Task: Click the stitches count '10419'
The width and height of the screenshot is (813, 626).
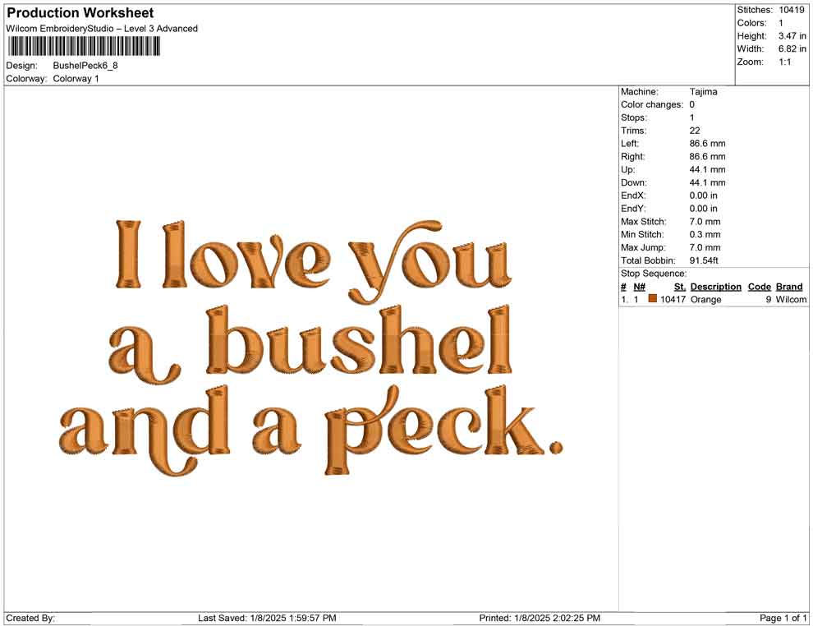Action: tap(791, 10)
